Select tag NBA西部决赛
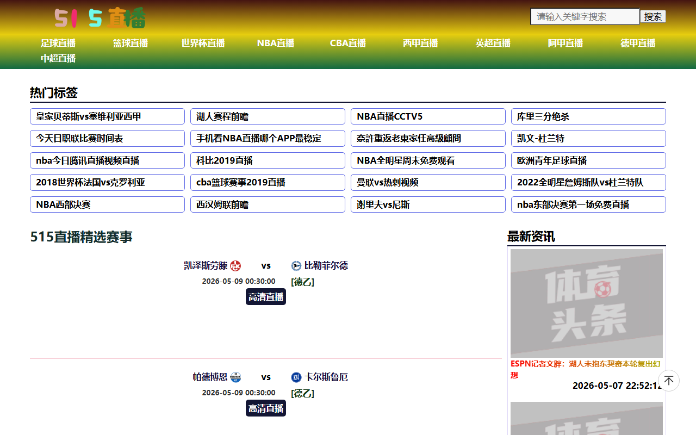This screenshot has width=696, height=435. point(107,204)
